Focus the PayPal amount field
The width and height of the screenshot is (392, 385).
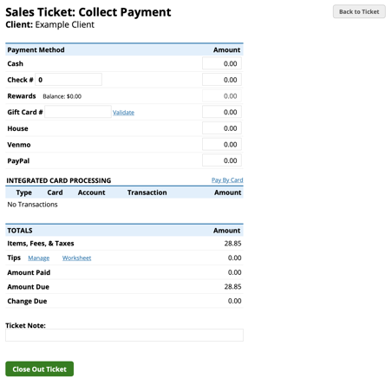click(x=222, y=160)
